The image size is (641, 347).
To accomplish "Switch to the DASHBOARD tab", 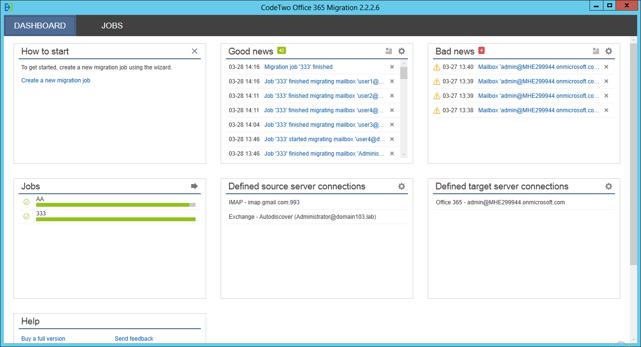I will pyautogui.click(x=40, y=26).
